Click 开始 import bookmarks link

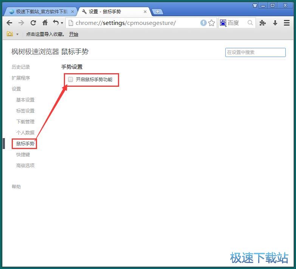74,34
